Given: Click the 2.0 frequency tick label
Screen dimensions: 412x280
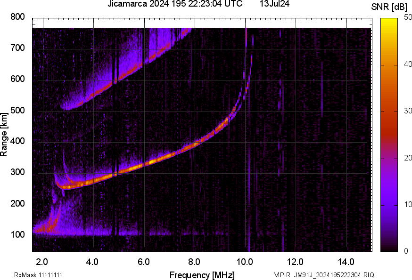Looking at the screenshot, I should (x=42, y=262).
